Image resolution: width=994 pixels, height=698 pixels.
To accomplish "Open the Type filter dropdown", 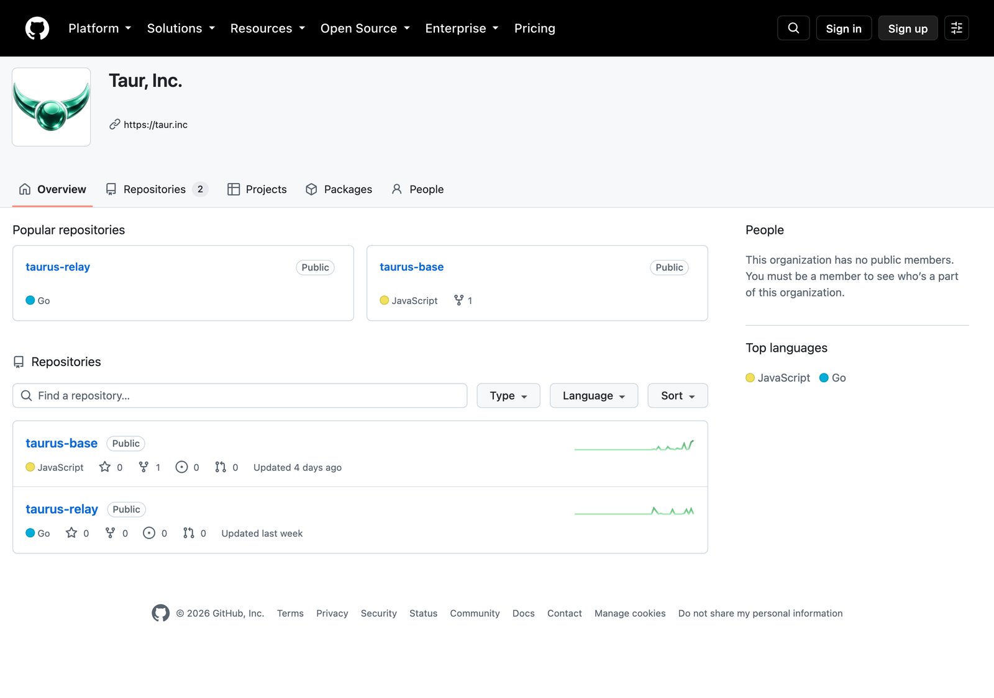I will click(x=508, y=395).
